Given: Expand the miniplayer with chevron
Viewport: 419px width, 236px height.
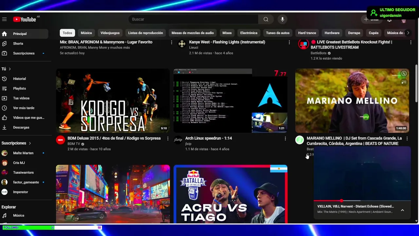Looking at the screenshot, I should [x=402, y=210].
